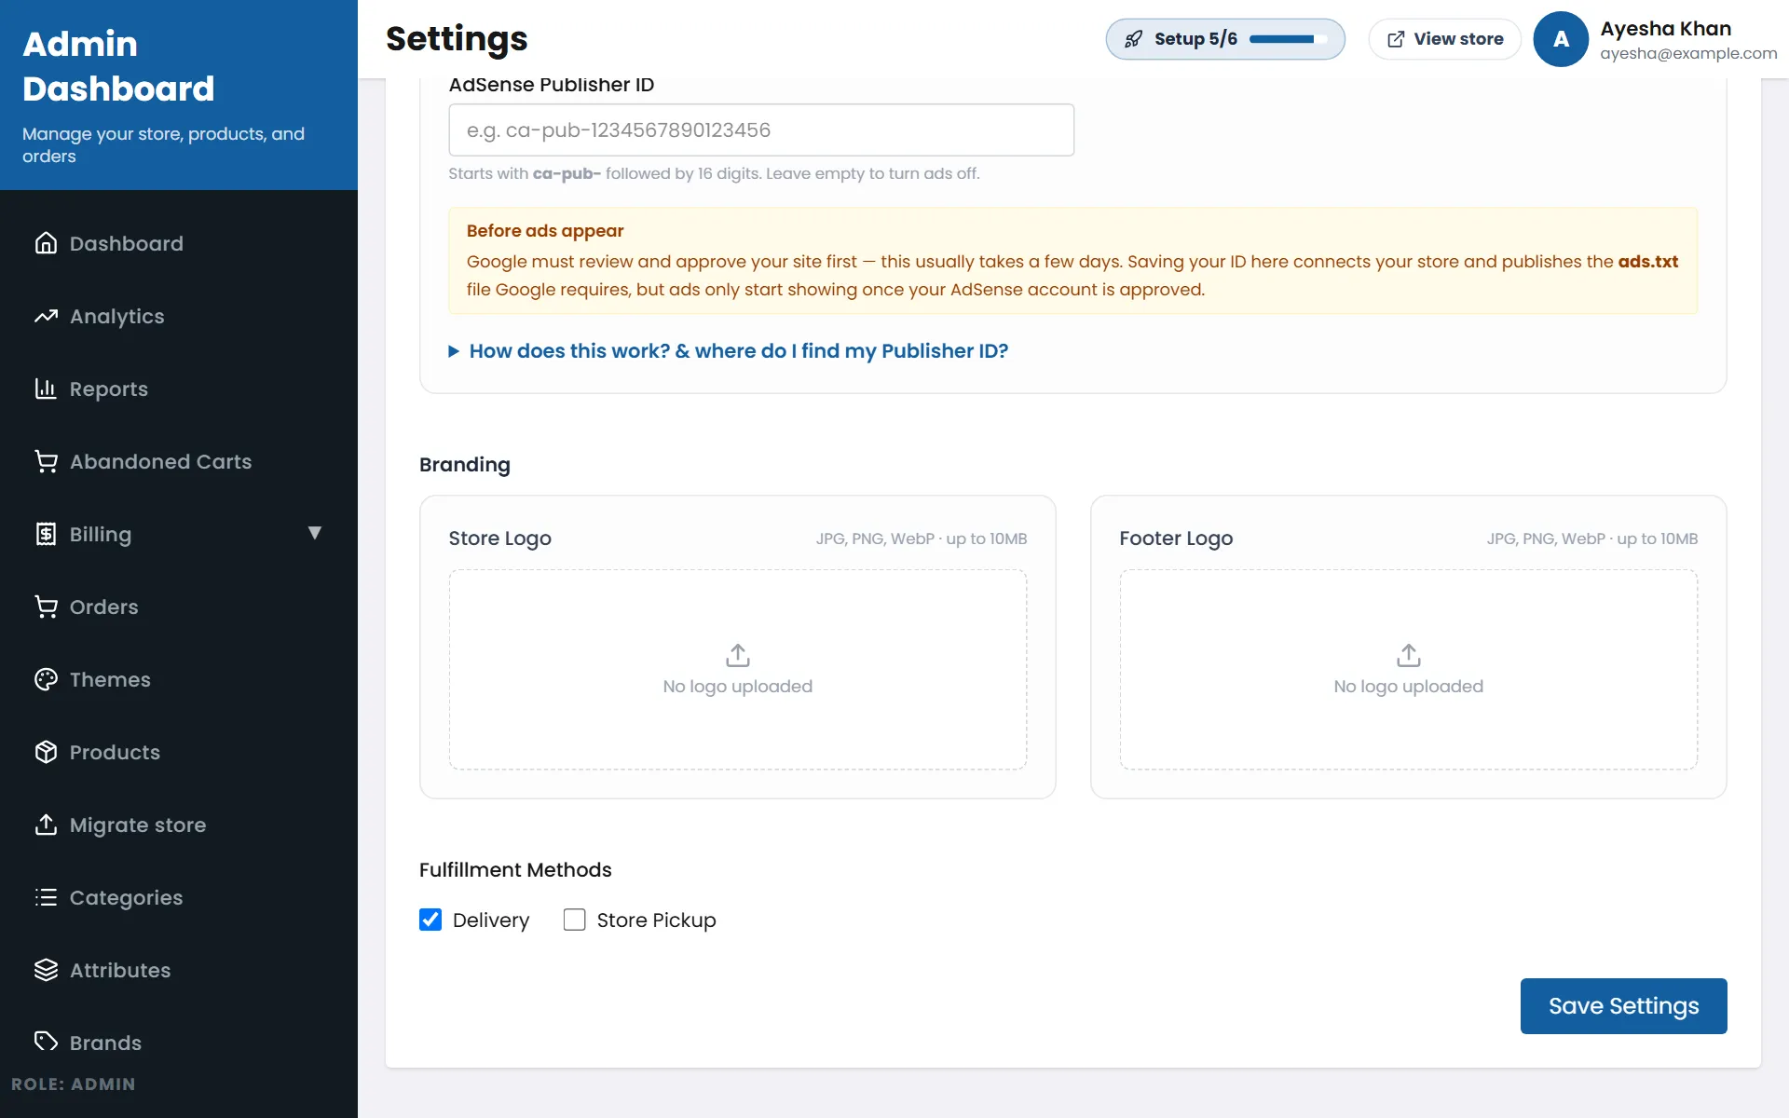
Task: Click the Reports bar chart icon
Action: click(46, 389)
